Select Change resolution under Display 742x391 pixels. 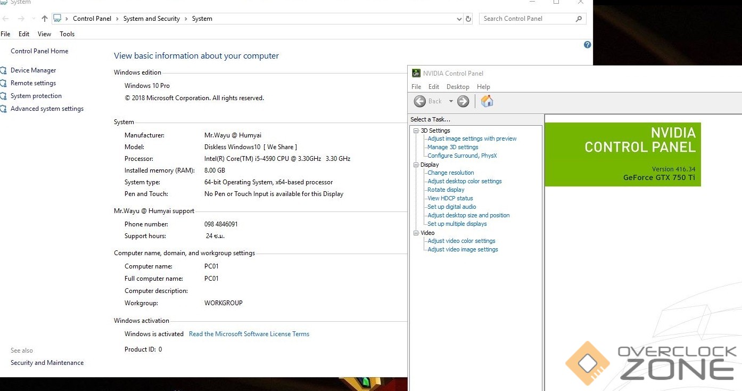point(450,173)
